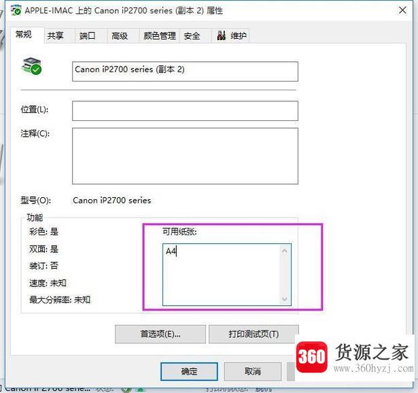Click the printer icon with green checkmark
The height and width of the screenshot is (393, 418).
(31, 66)
